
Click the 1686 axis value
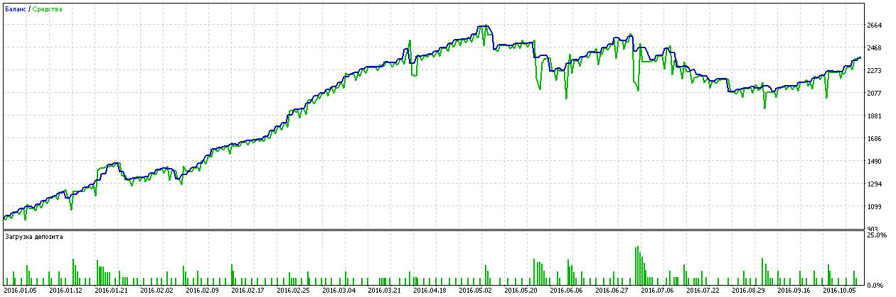[x=874, y=139]
